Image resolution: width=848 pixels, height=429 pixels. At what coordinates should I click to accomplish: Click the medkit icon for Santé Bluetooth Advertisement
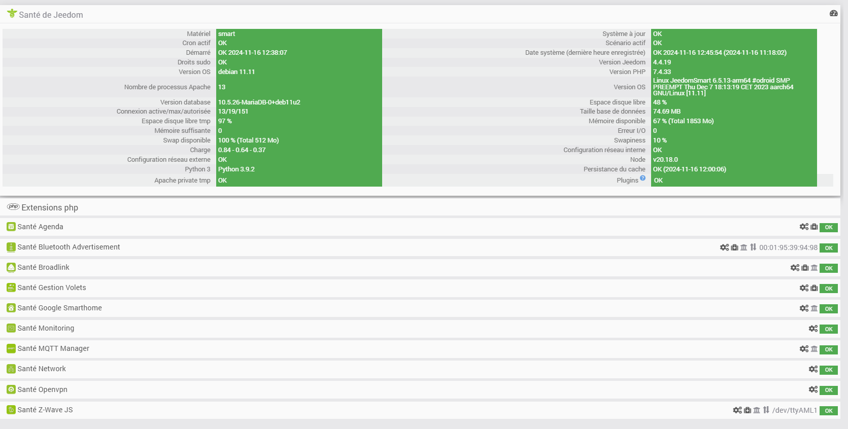click(734, 247)
